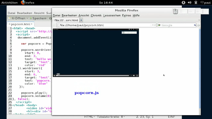Click the Firefox back arrow button
The width and height of the screenshot is (212, 119).
click(54, 25)
